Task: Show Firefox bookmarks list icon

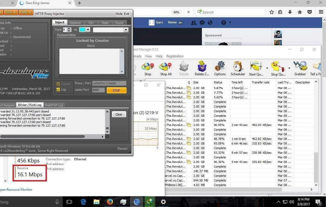Action: point(280,12)
